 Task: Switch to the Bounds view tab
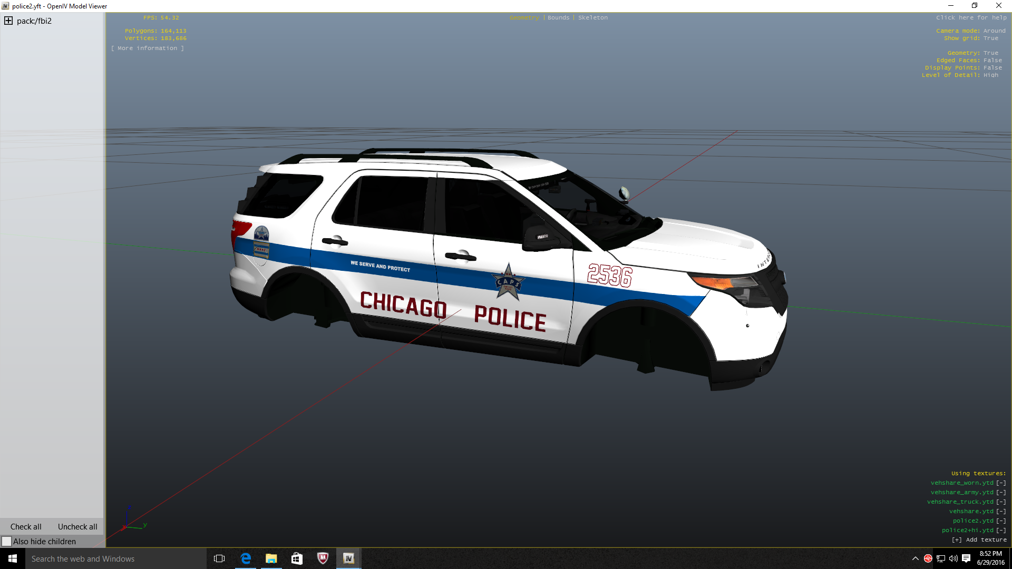tap(558, 18)
